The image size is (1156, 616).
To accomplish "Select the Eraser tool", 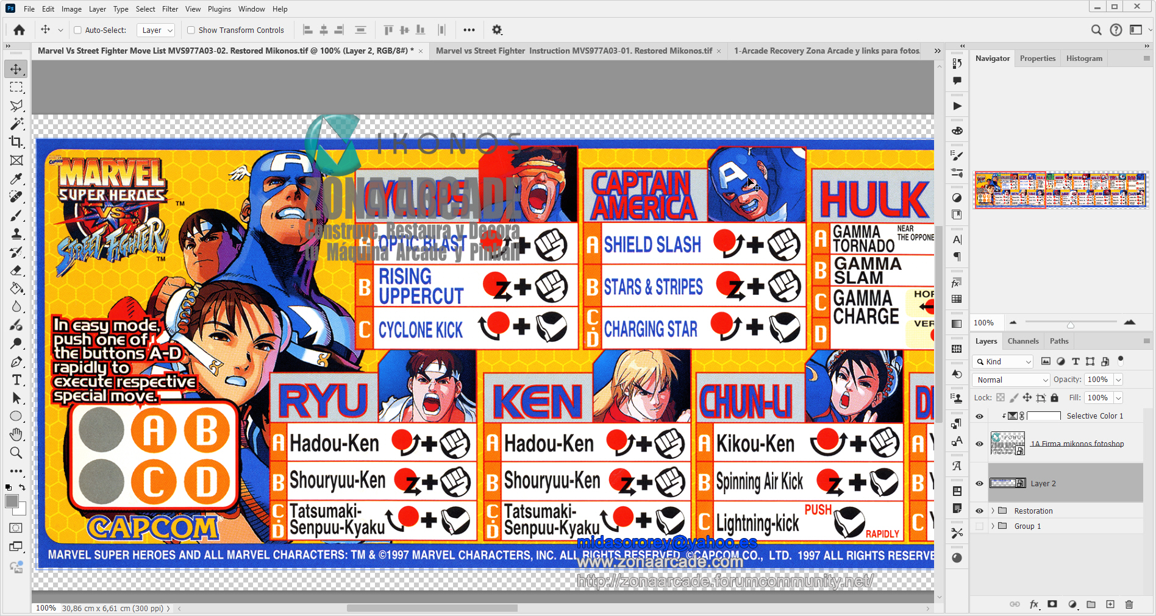I will tap(16, 271).
